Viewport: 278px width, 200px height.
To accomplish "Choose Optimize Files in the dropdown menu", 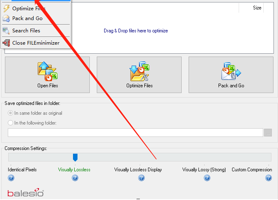I will [36, 8].
